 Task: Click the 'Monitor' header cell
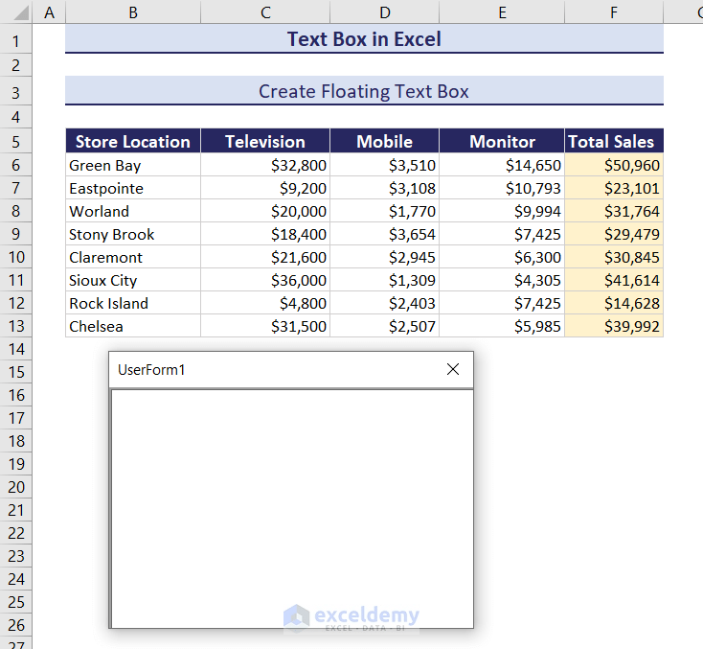pyautogui.click(x=502, y=141)
